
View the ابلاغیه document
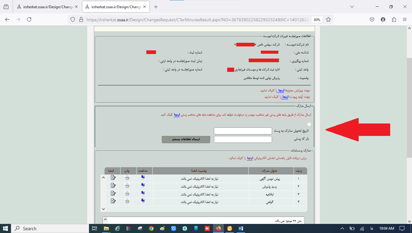(x=143, y=194)
